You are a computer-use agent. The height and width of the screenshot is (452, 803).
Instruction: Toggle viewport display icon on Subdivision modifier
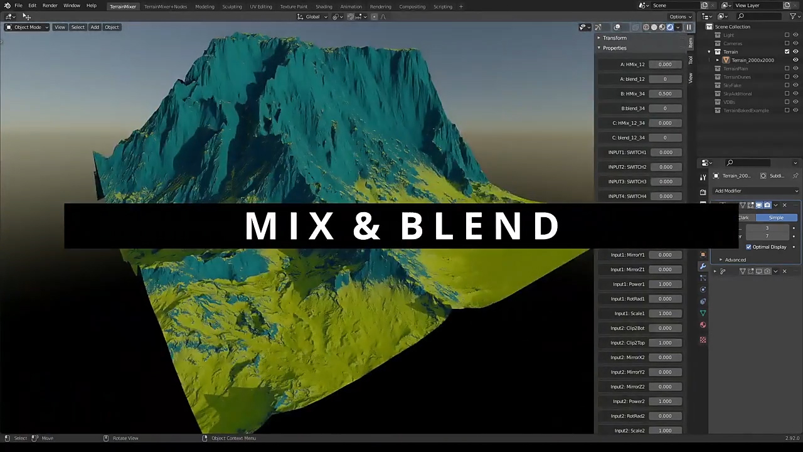pyautogui.click(x=759, y=205)
